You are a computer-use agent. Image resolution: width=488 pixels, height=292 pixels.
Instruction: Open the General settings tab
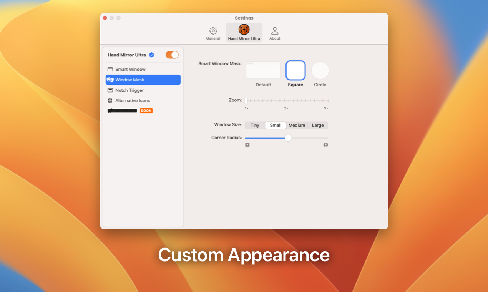[x=213, y=33]
